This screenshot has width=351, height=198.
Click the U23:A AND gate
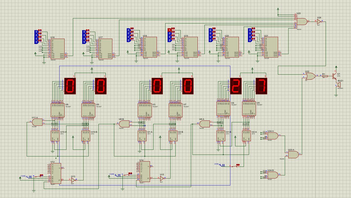pyautogui.click(x=293, y=155)
